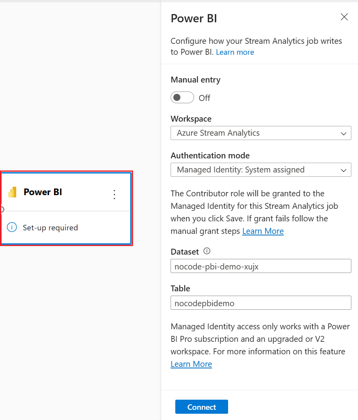The height and width of the screenshot is (420, 358).
Task: Click the Off label beside Manual entry
Action: coord(205,98)
